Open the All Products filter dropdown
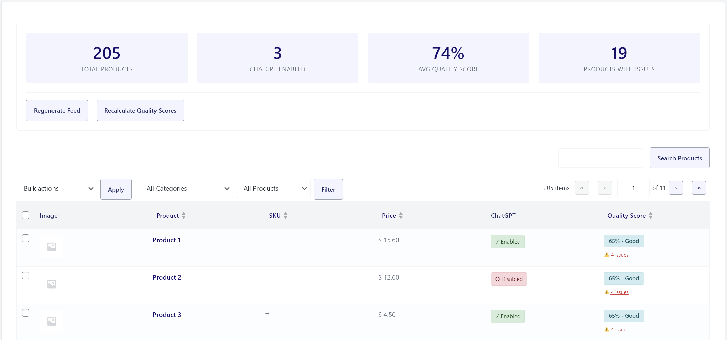 274,189
